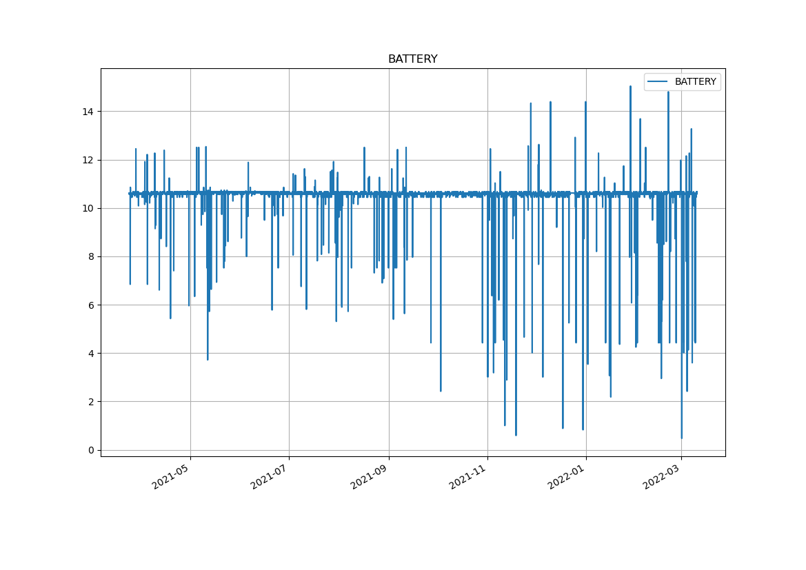Click the 4 tick label on y-axis
The height and width of the screenshot is (570, 806).
coord(91,354)
